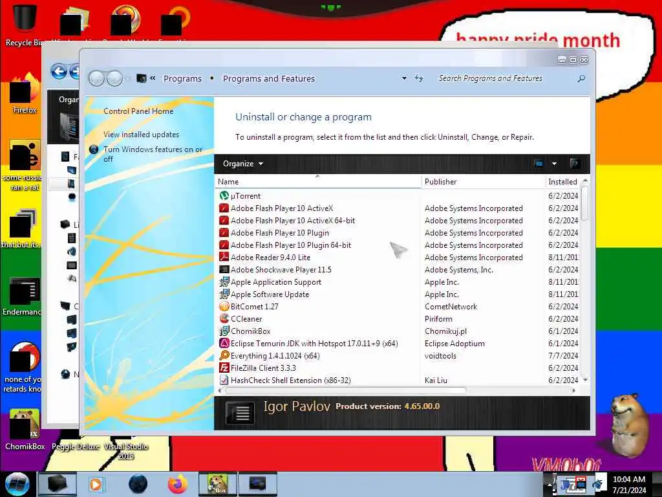Sort list by Publisher column
The width and height of the screenshot is (662, 497).
coord(484,182)
